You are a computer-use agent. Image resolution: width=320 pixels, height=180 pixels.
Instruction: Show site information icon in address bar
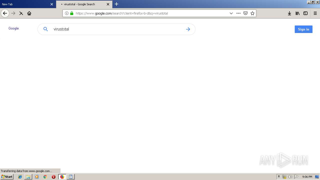tap(67, 13)
